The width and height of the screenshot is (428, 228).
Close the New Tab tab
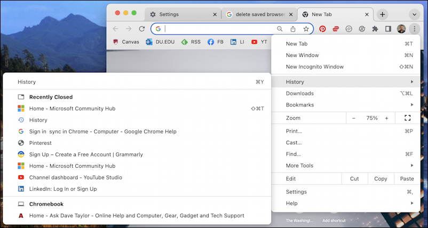tap(367, 14)
